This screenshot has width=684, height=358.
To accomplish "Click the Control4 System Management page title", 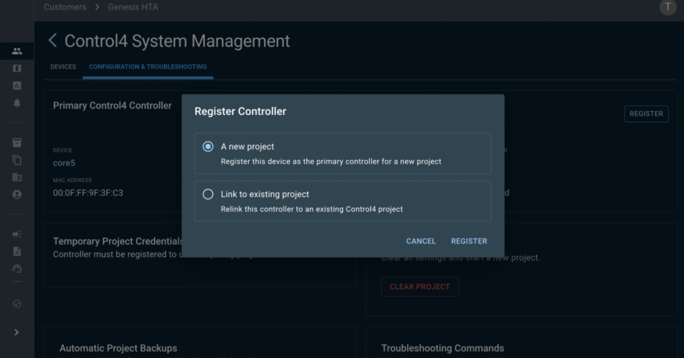I will click(x=177, y=41).
